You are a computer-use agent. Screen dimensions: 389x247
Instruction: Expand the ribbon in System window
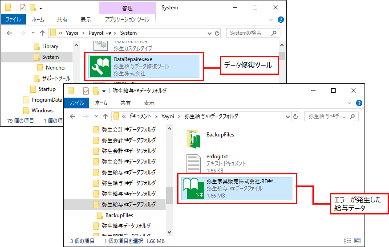(271, 20)
